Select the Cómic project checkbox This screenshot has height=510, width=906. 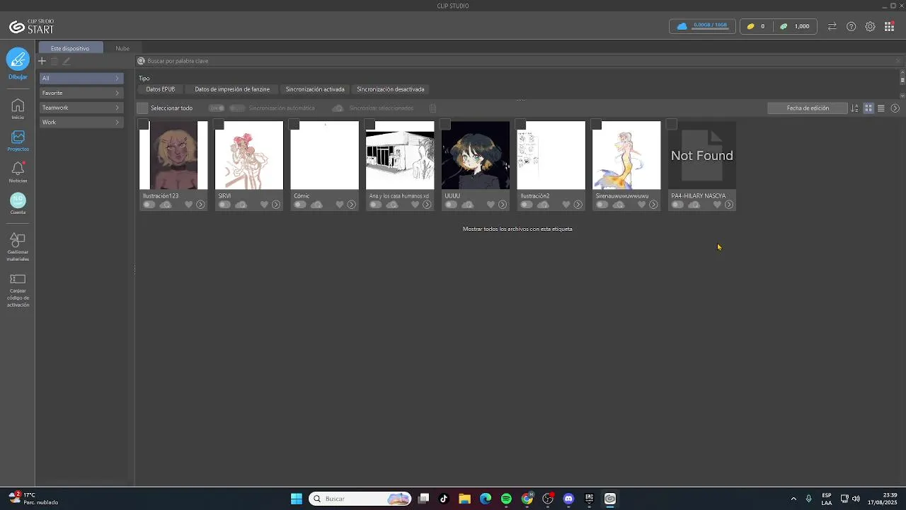click(x=294, y=125)
